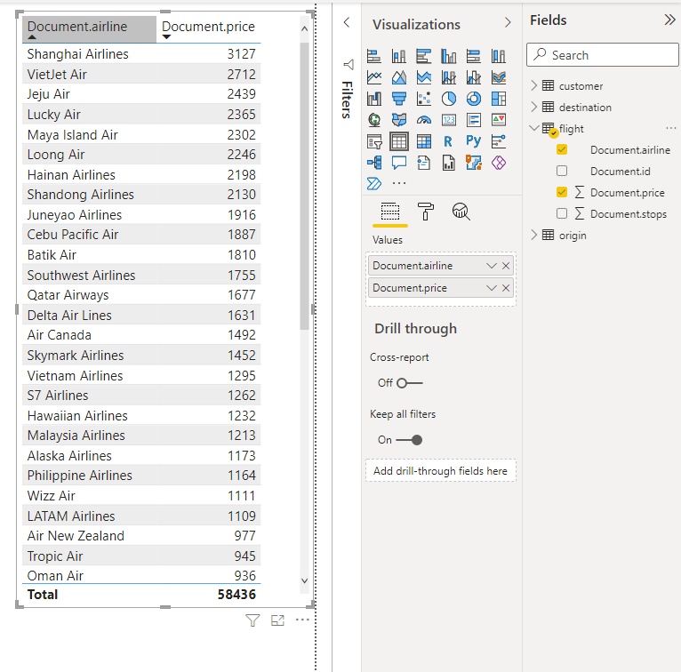This screenshot has height=672, width=681.
Task: Collapse the flight table in Fields
Action: [x=534, y=128]
